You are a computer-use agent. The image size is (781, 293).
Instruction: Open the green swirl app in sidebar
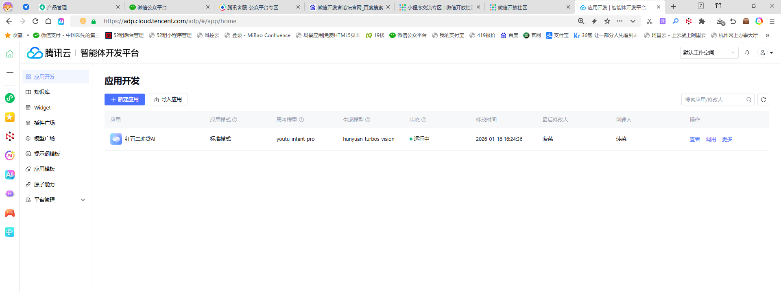point(10,98)
